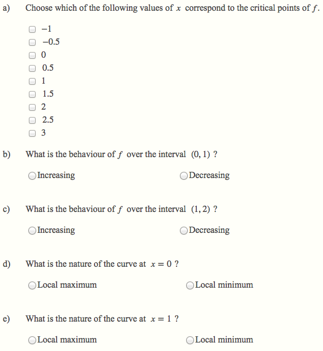The image size is (323, 351).
Task: Check the box labeled 3
Action: click(x=32, y=133)
